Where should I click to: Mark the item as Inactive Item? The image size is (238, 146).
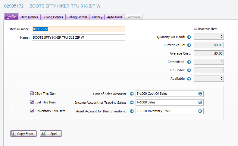(x=196, y=29)
